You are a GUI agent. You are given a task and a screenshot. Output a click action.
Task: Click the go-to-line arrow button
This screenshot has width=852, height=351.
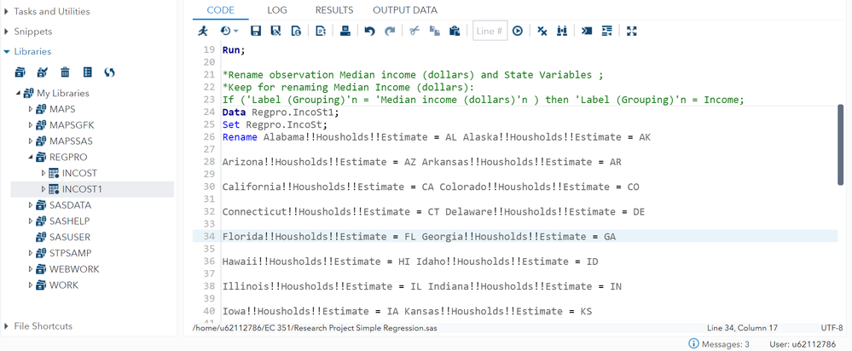point(518,31)
